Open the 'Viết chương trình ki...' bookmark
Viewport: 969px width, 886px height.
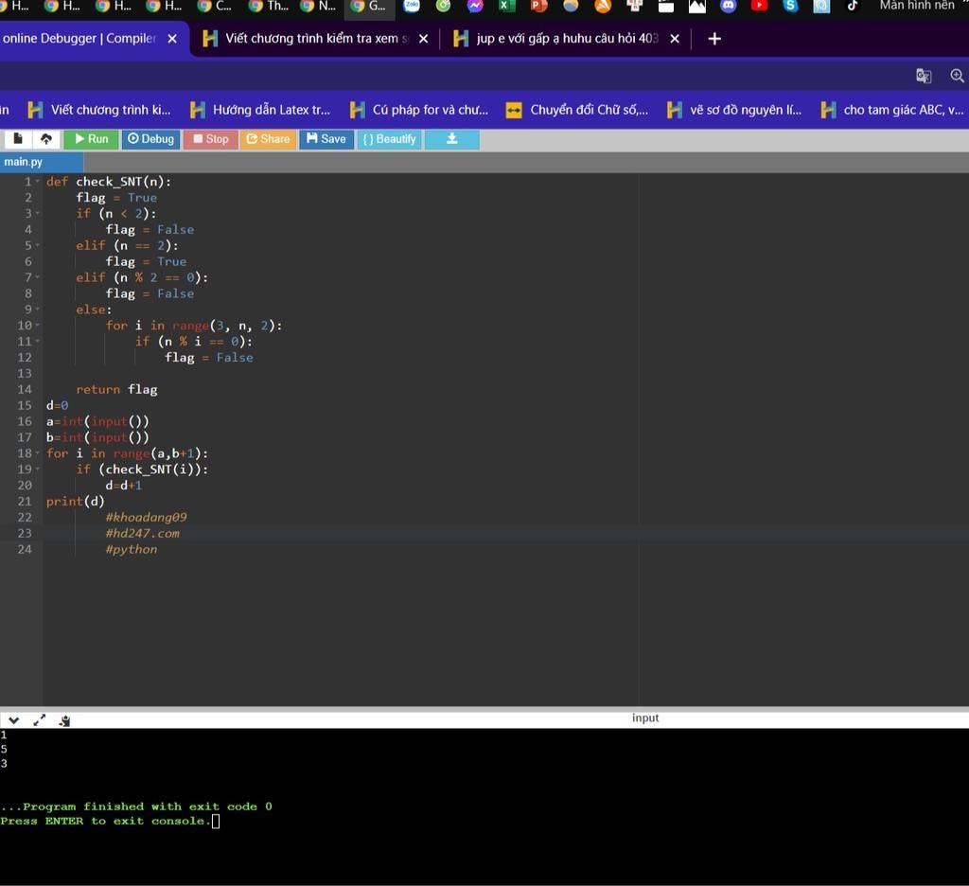[x=99, y=110]
